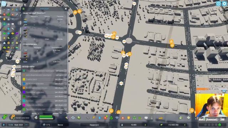
Task: Open the Communications speech bubble build menu
Action: (x=146, y=118)
